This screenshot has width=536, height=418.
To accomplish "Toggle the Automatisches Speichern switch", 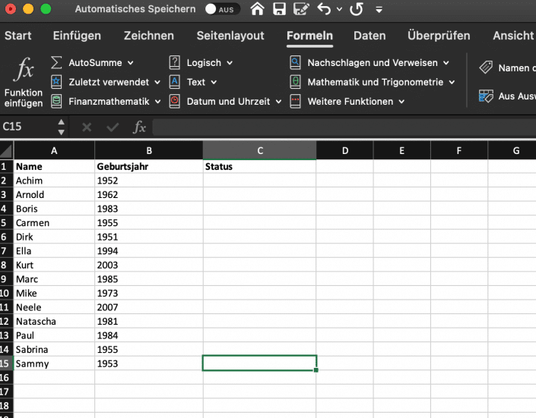I will tap(223, 10).
